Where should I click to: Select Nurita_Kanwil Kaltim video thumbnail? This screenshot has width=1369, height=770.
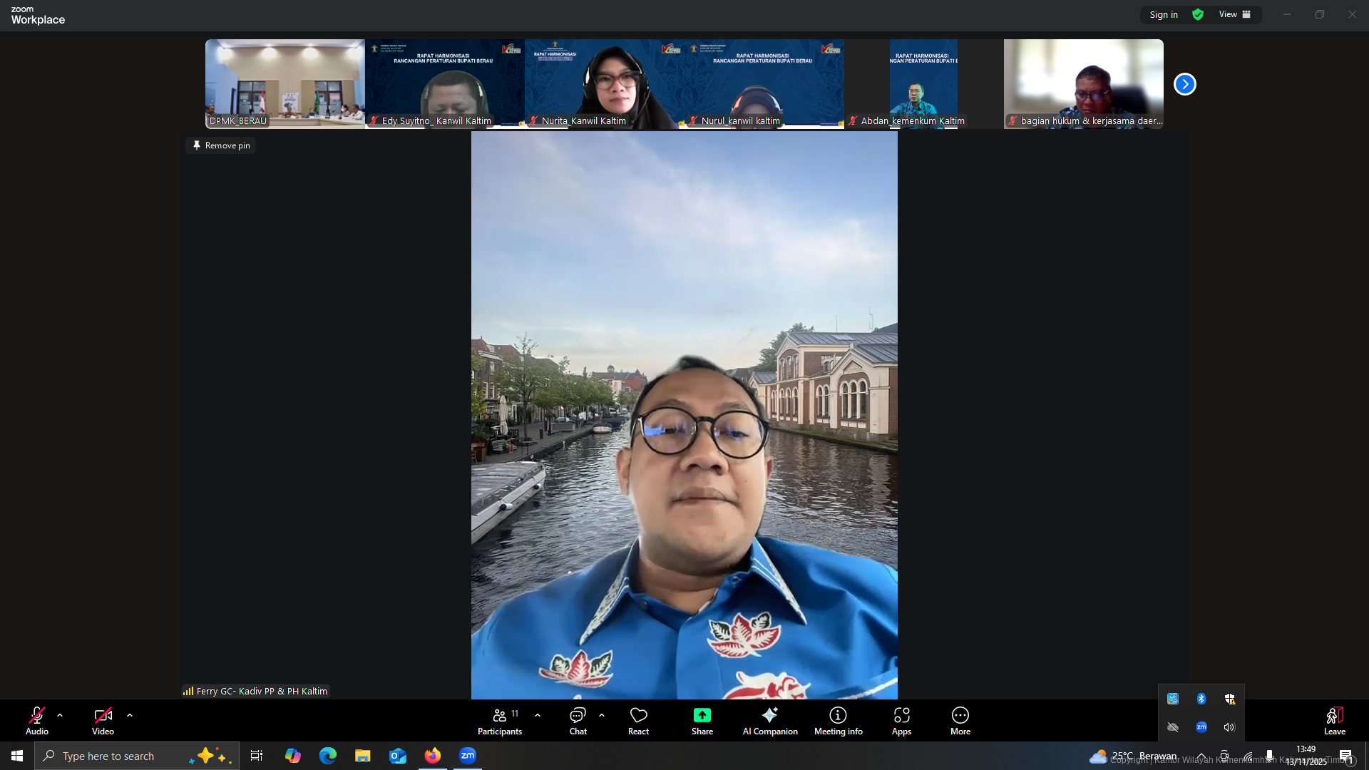click(x=604, y=84)
